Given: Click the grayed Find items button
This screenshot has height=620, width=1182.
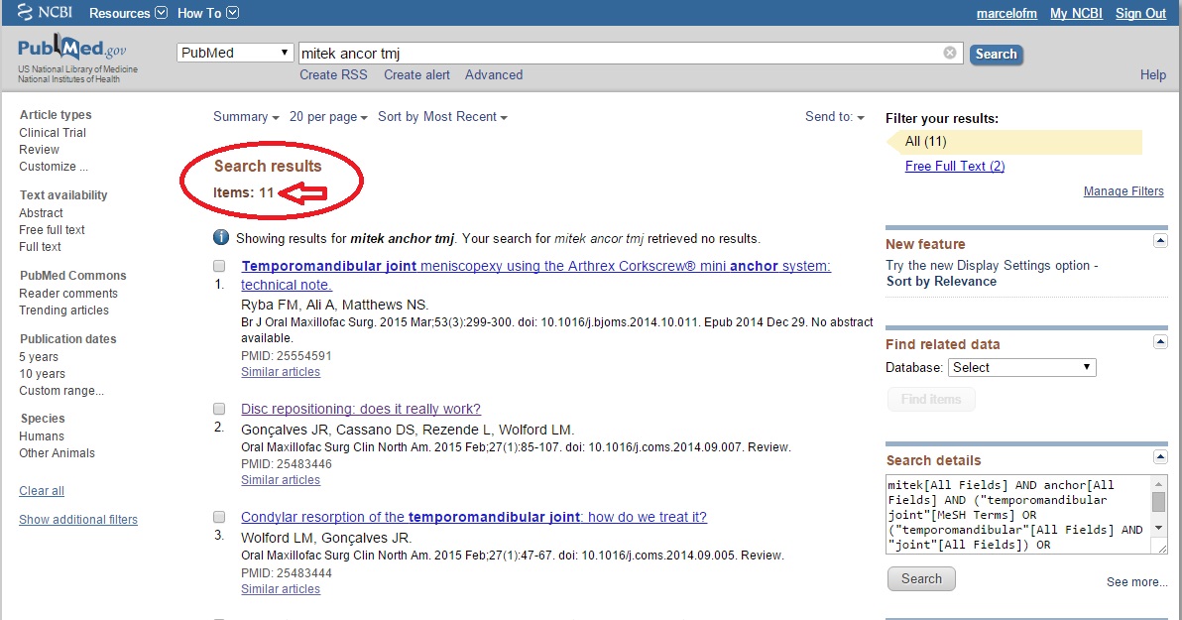Looking at the screenshot, I should 931,399.
